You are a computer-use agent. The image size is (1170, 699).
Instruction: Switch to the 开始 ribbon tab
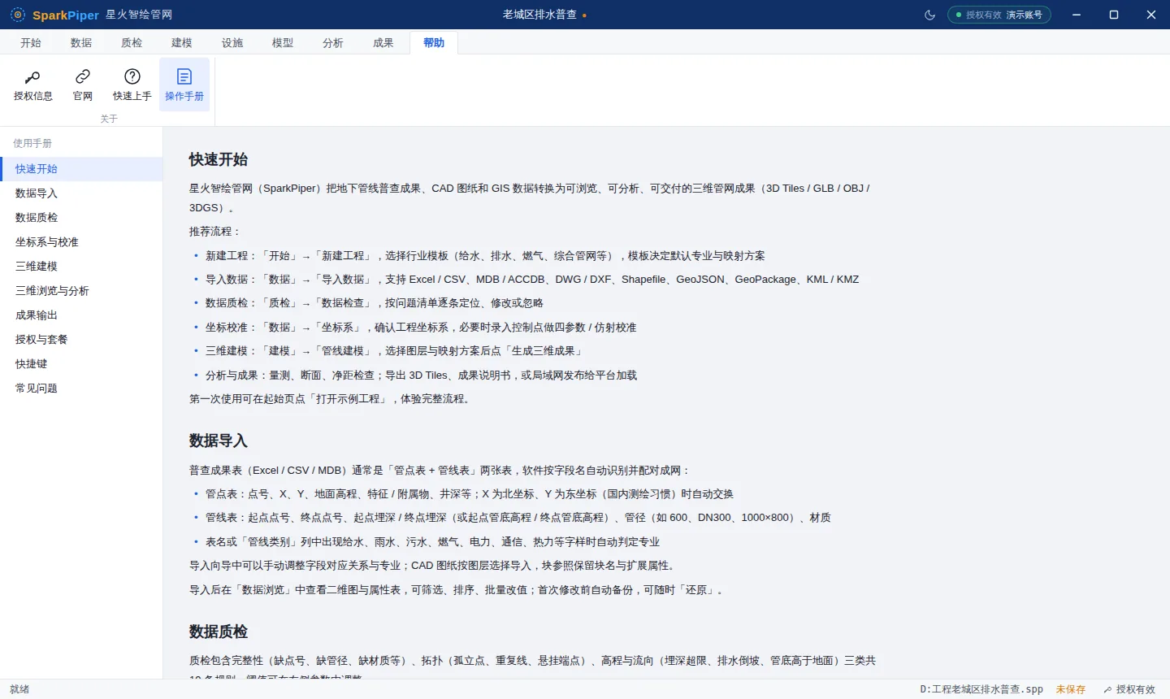coord(31,43)
